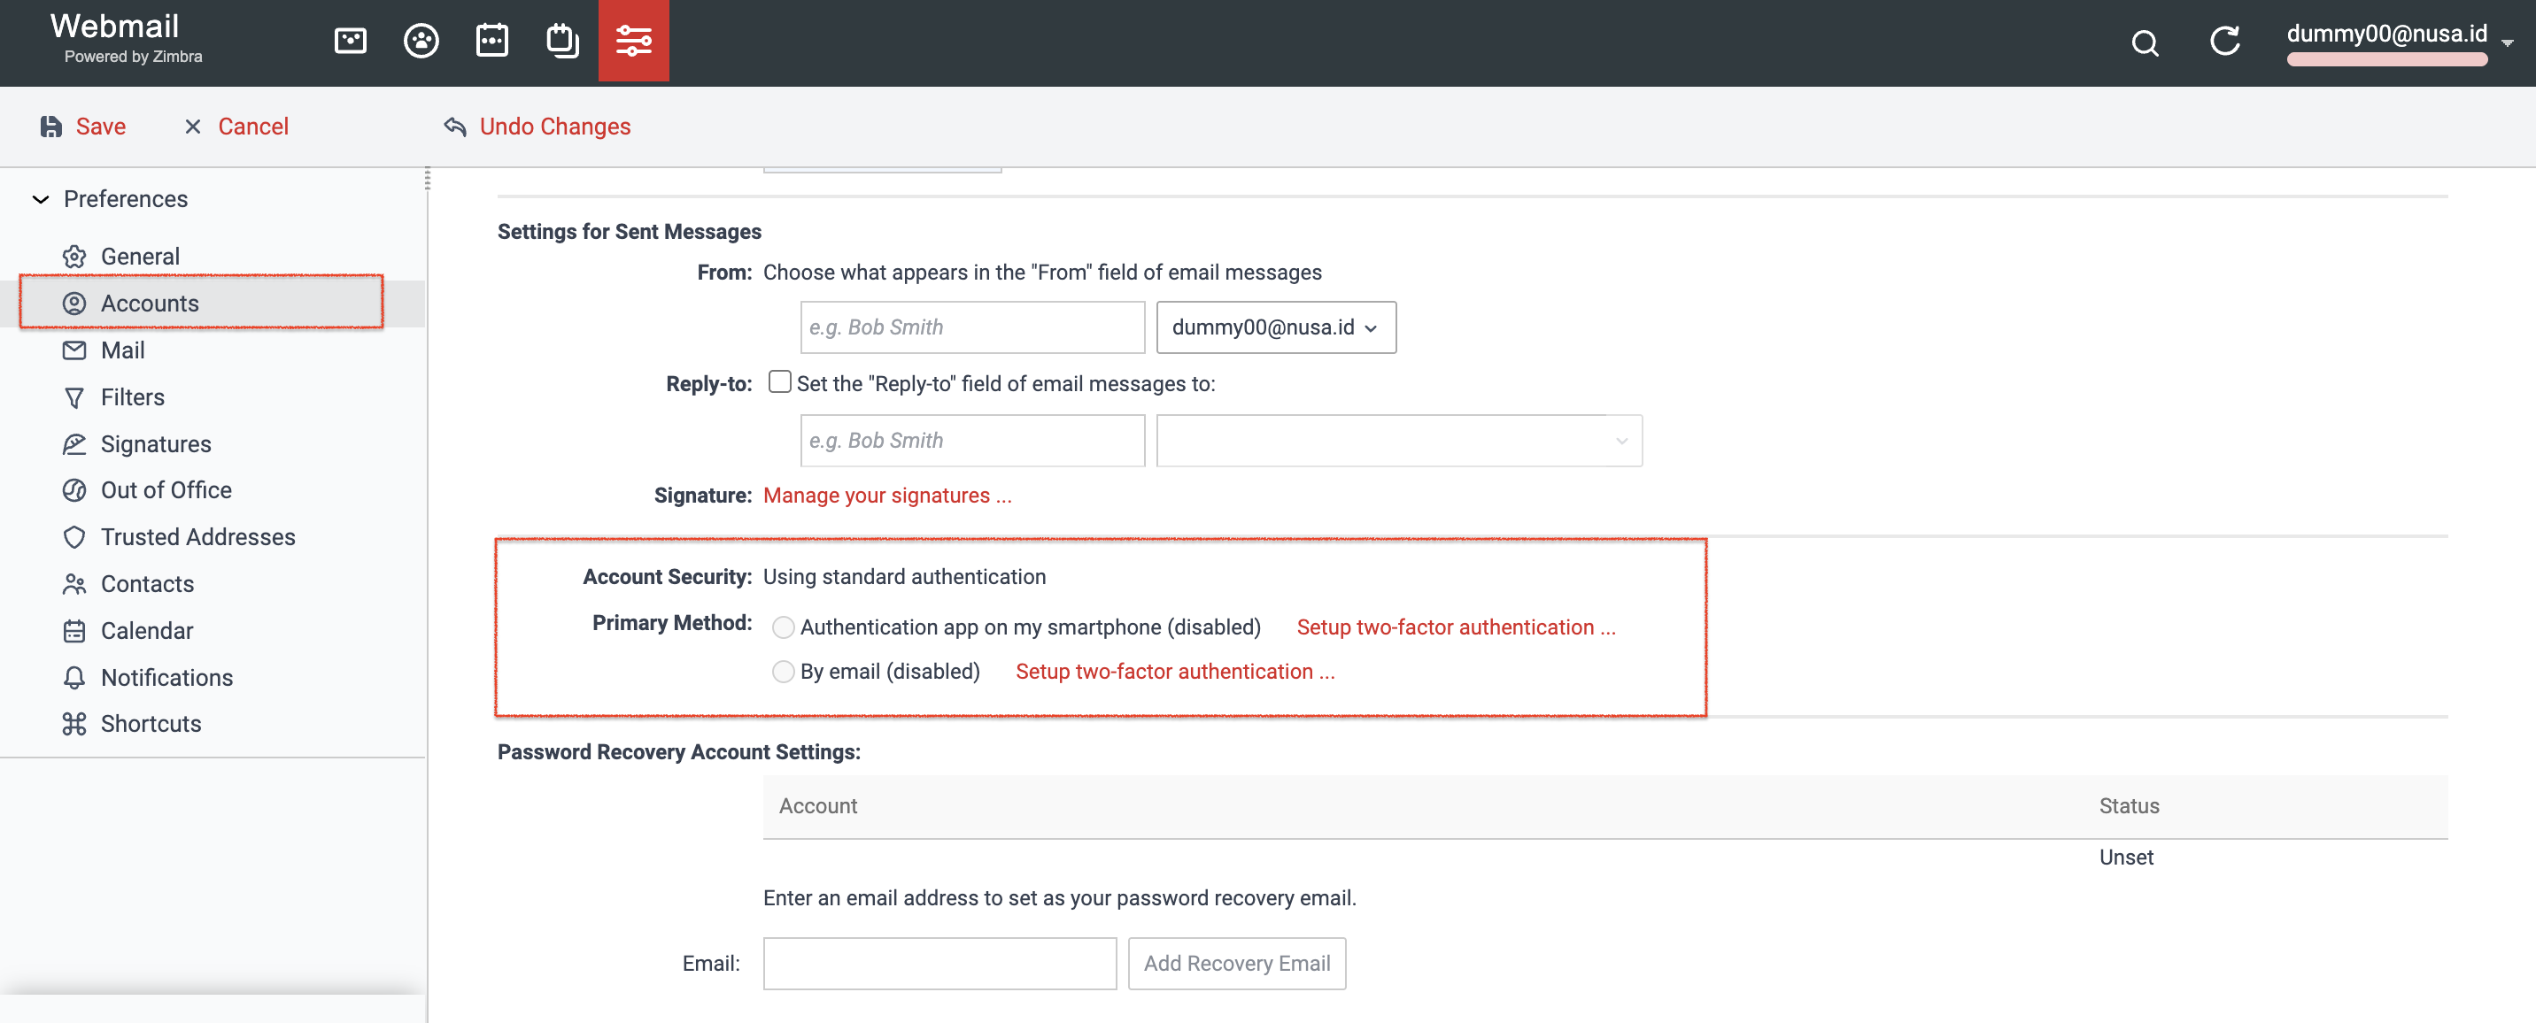Open Mail preferences
Viewport: 2536px width, 1023px height.
point(122,350)
